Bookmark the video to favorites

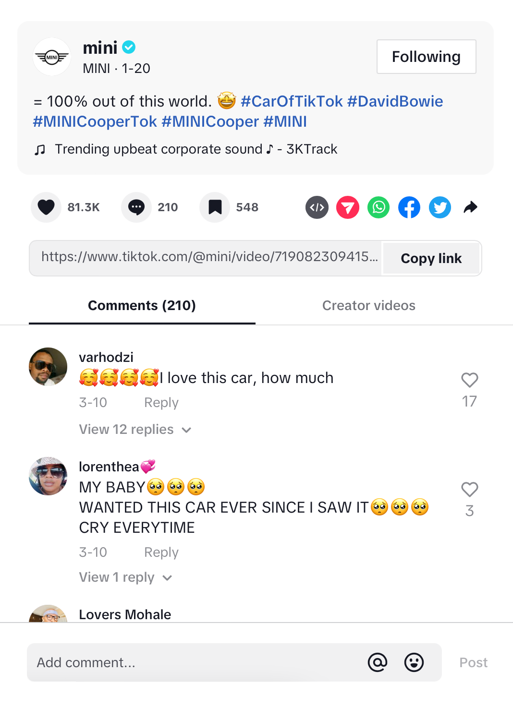215,207
